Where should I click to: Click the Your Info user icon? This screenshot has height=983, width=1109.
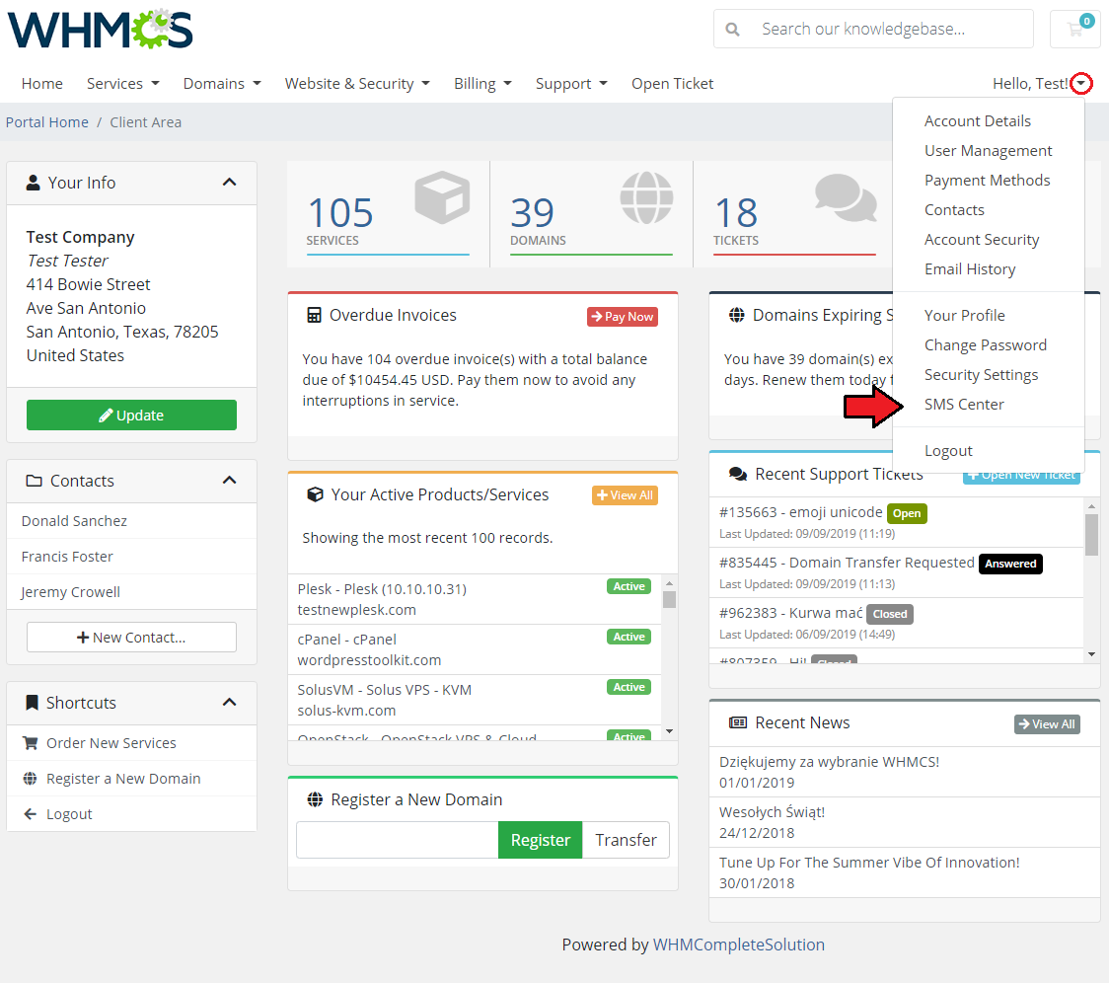coord(33,183)
